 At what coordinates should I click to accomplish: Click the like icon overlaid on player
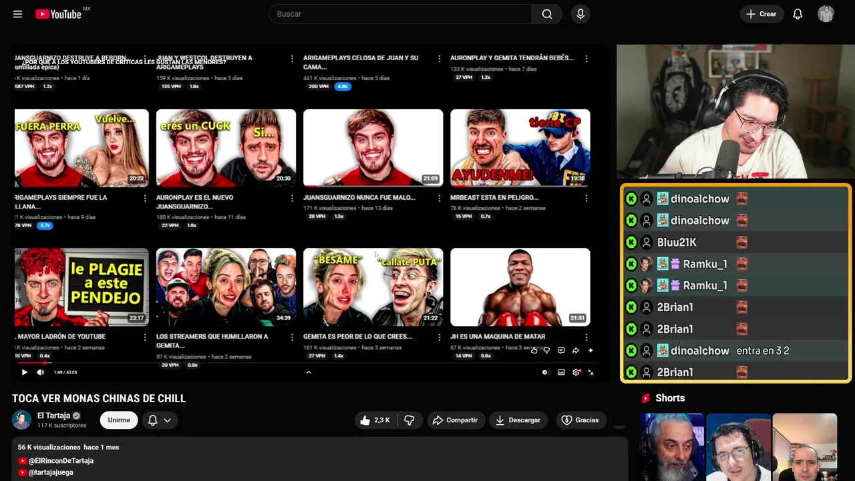[x=534, y=350]
